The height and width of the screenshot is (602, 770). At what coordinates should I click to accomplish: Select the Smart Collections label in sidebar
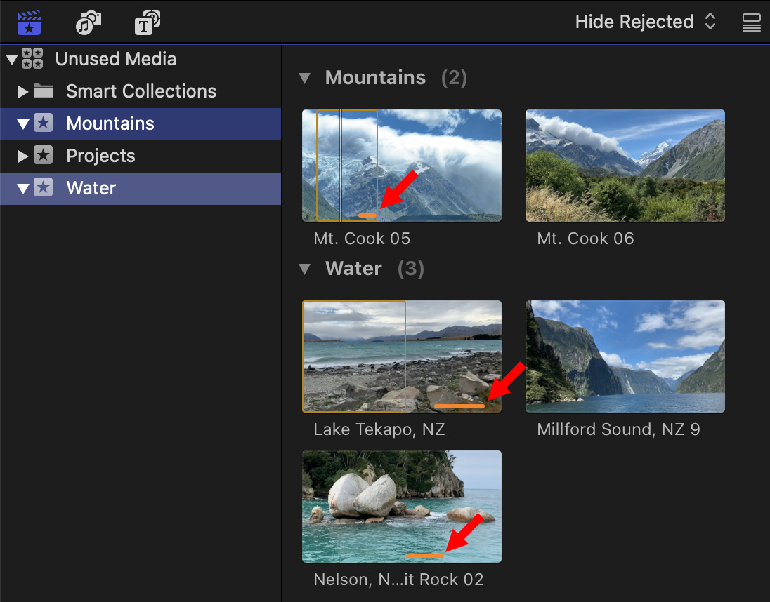pyautogui.click(x=141, y=91)
